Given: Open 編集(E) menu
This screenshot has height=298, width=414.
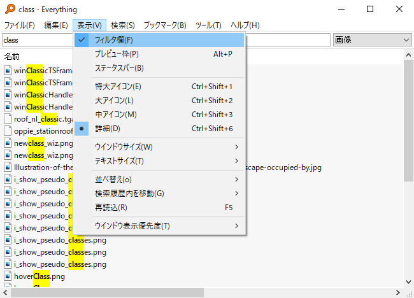Looking at the screenshot, I should 56,25.
